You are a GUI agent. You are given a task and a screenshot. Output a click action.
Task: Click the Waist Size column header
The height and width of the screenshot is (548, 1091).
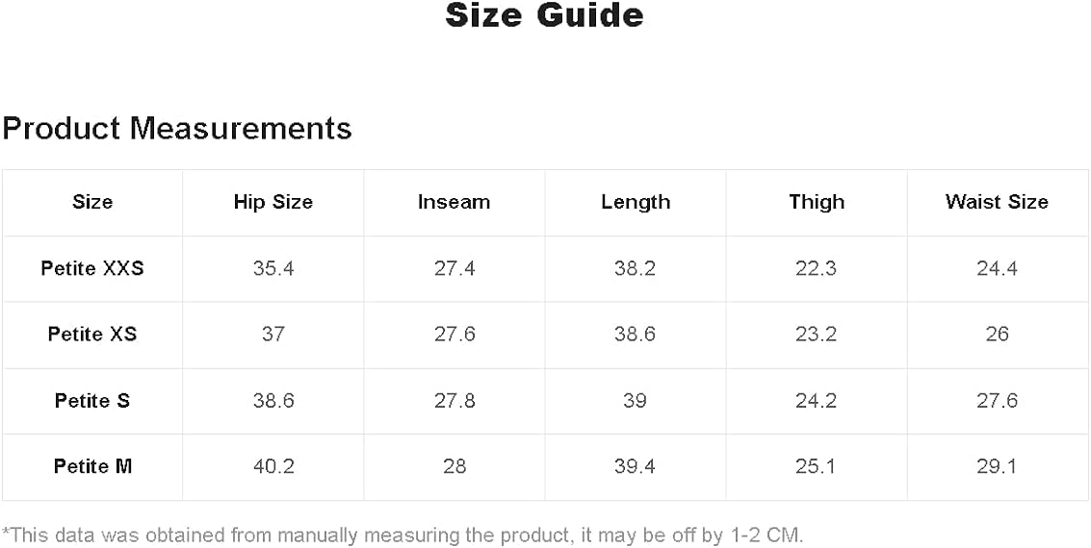click(997, 202)
